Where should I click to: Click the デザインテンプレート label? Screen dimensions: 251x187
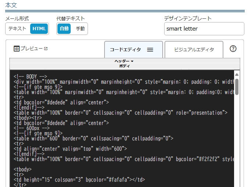[x=188, y=18]
